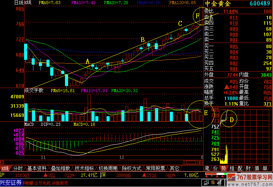Click the horizontal scrollbar under the MACD chart
The width and height of the screenshot is (273, 187).
(x=103, y=162)
